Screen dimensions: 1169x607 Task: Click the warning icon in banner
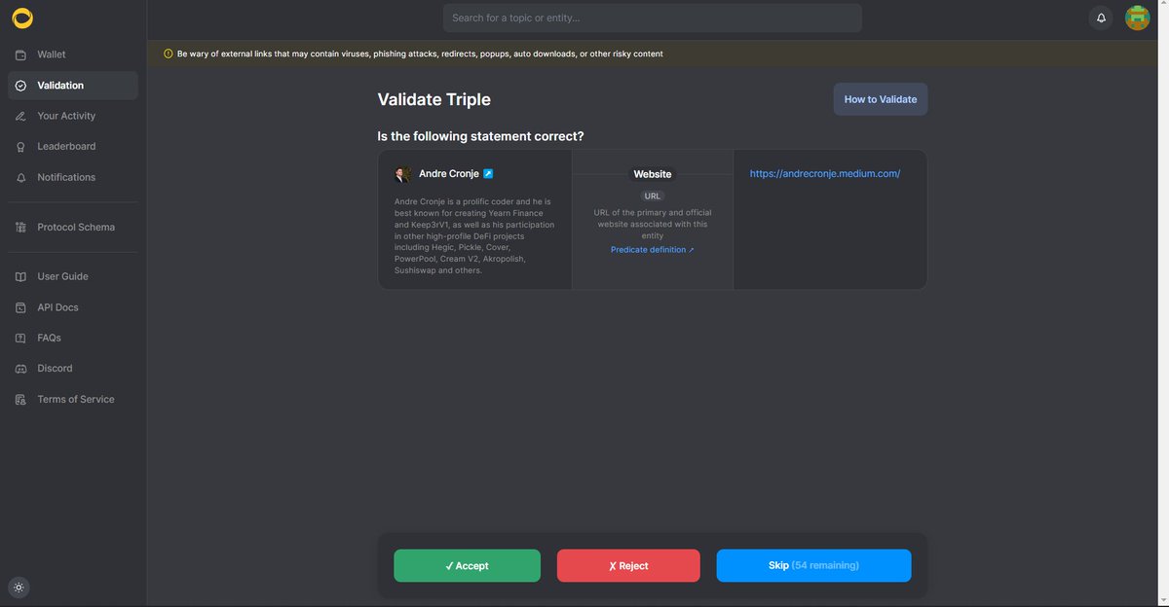(x=169, y=54)
